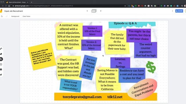Screen dimensions: 186x104
Task: Select the 'Recruitment Conversations and Expat Problems' oval
Action: pyautogui.click(x=142, y=89)
